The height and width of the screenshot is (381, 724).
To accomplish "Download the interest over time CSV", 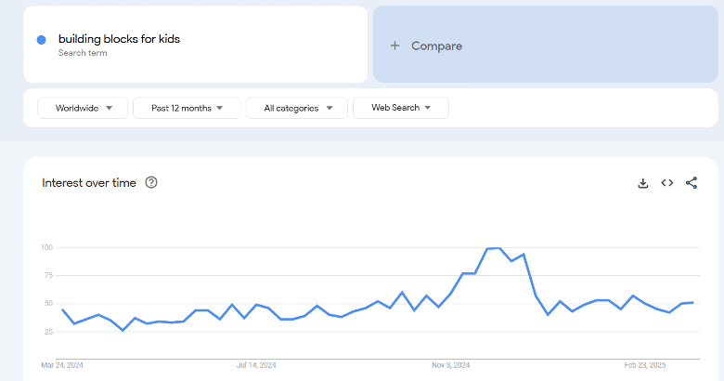I will tap(642, 183).
